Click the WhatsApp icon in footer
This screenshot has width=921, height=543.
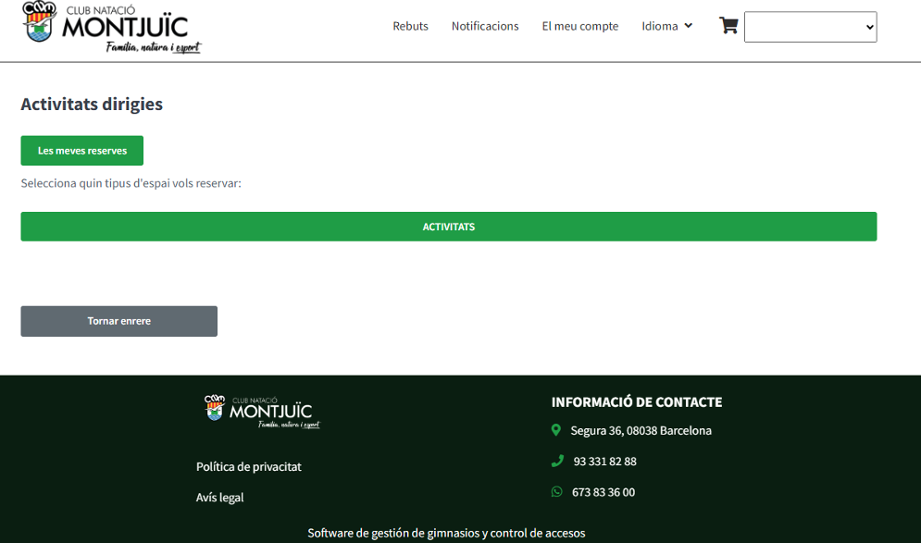(x=556, y=492)
